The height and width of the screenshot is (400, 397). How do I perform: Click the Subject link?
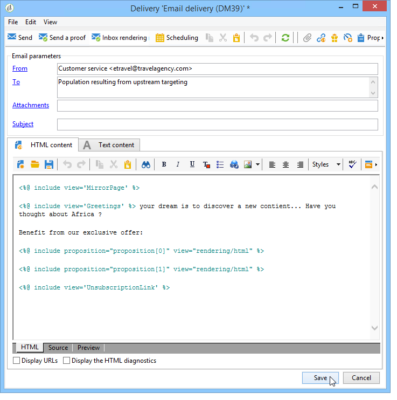23,124
